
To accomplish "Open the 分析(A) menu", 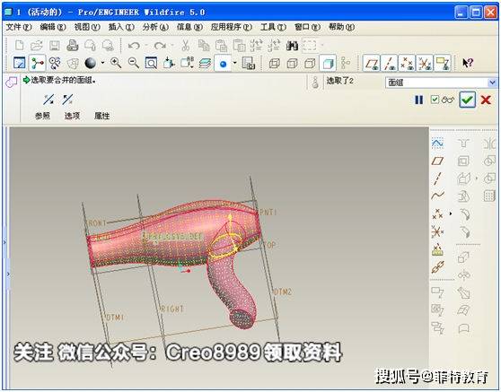I will tap(155, 27).
